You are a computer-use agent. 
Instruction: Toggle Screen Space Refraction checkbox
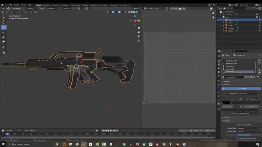[x=238, y=138]
